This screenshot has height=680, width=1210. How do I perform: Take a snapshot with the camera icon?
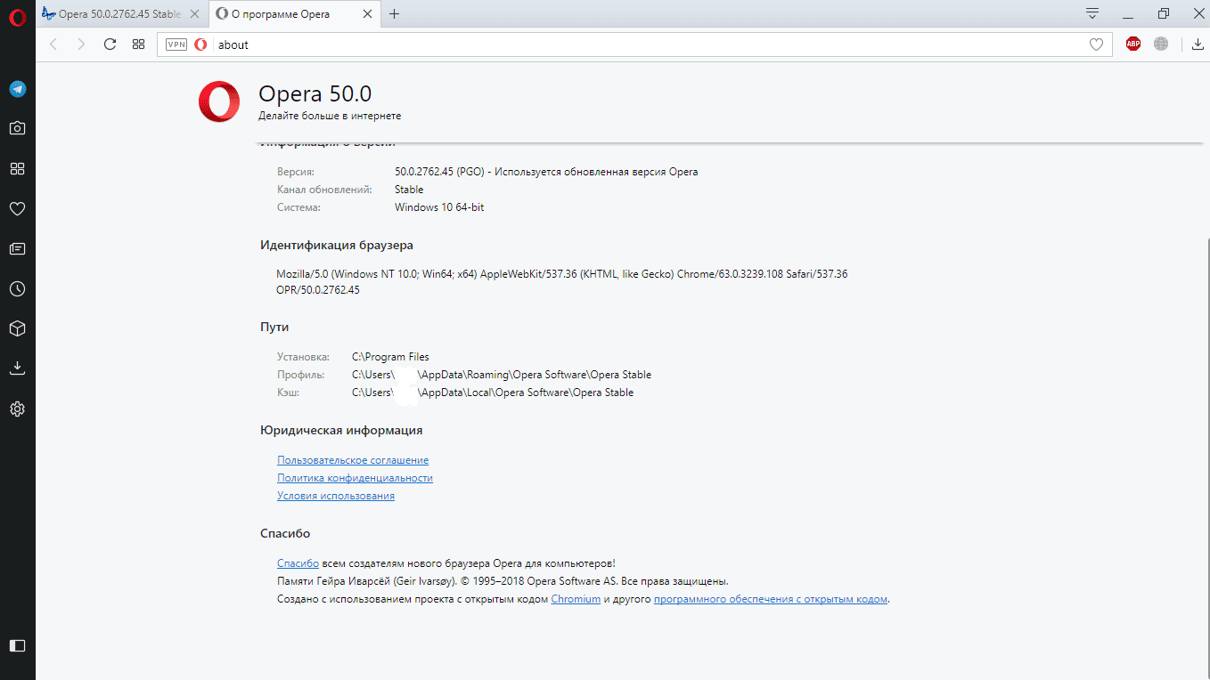click(17, 128)
